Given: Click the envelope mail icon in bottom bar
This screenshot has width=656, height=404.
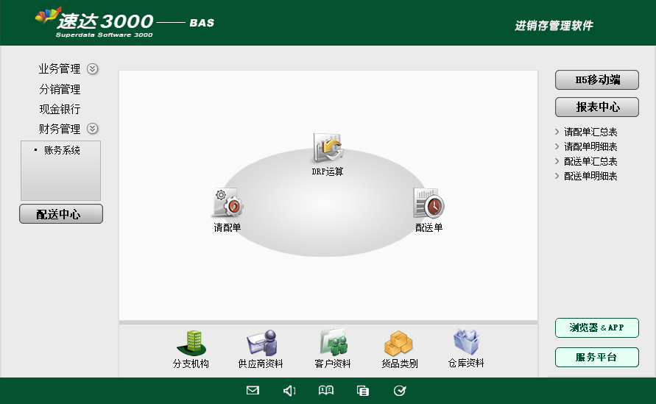Looking at the screenshot, I should [253, 391].
